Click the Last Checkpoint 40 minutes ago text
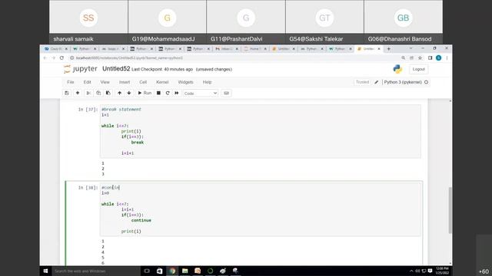 (x=162, y=69)
